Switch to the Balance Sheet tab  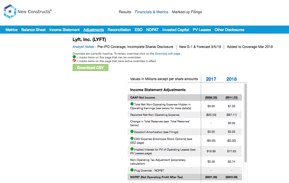33,30
